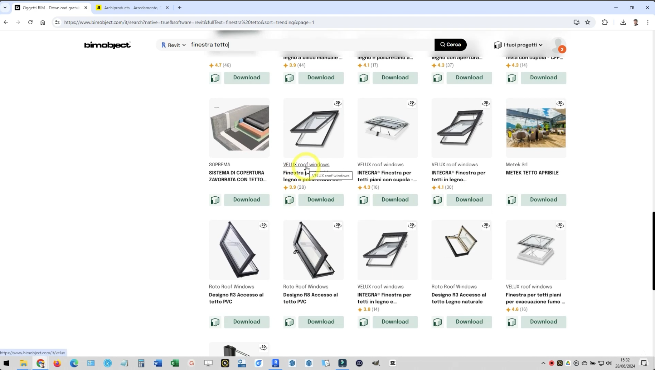Viewport: 655px width, 370px height.
Task: Switch to the Archiproducts browser tab
Action: pos(131,8)
